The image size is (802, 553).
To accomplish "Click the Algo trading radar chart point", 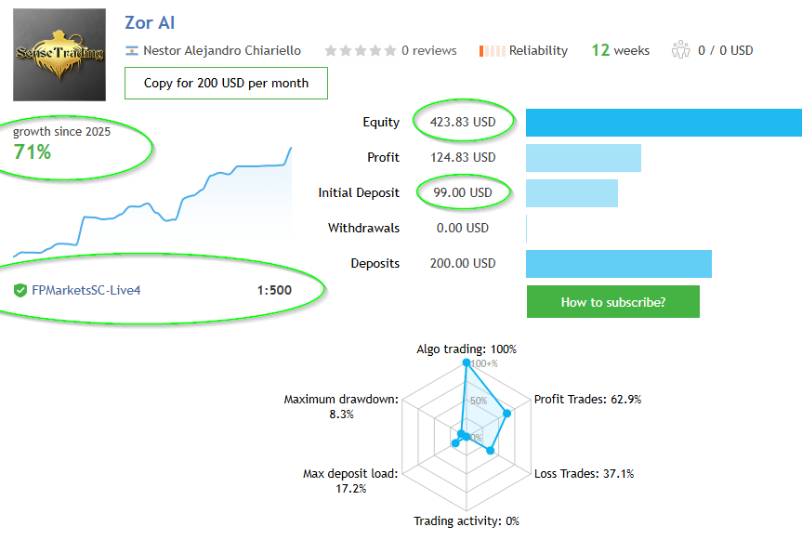I will tap(466, 363).
